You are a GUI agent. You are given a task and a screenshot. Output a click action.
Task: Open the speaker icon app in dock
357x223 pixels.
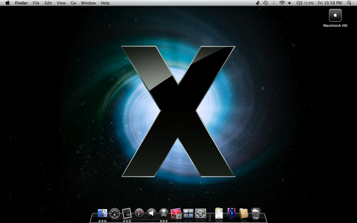pos(151,213)
